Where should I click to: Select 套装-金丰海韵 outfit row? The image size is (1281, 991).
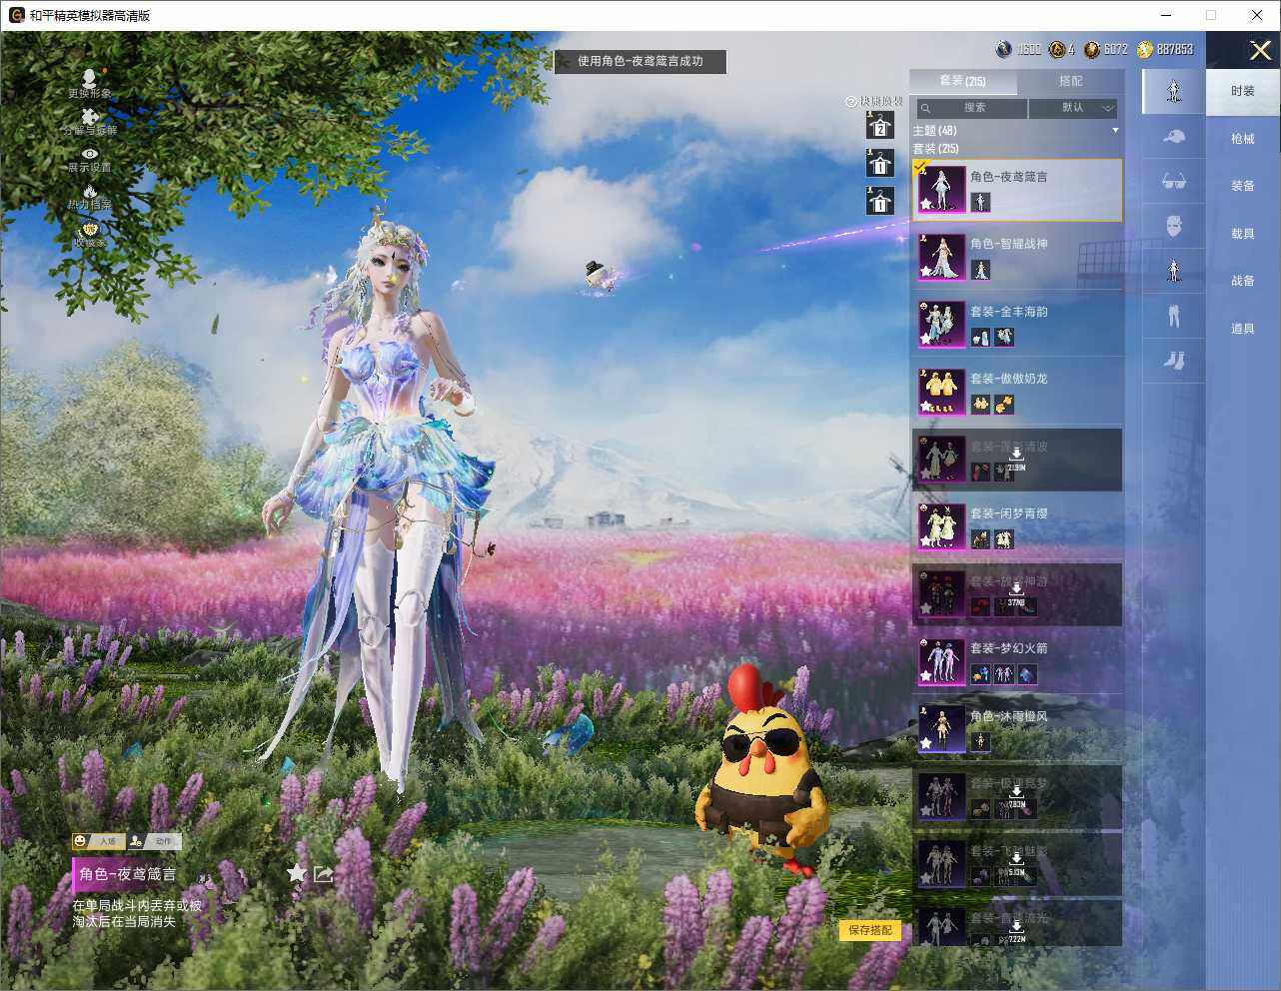coord(1017,325)
